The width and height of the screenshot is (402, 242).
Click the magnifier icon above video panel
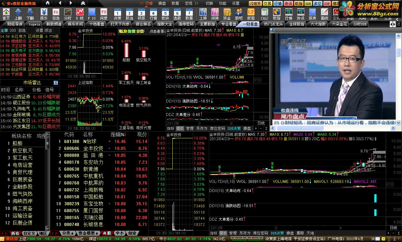(x=272, y=30)
